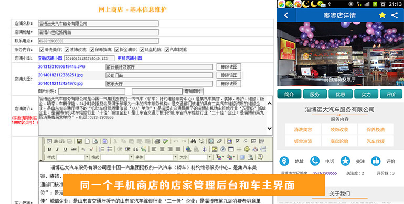
Task: Run spell check with green checkmark icon
Action: click(165, 141)
